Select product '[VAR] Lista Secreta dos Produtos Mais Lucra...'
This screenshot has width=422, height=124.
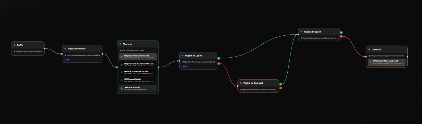tap(137, 65)
